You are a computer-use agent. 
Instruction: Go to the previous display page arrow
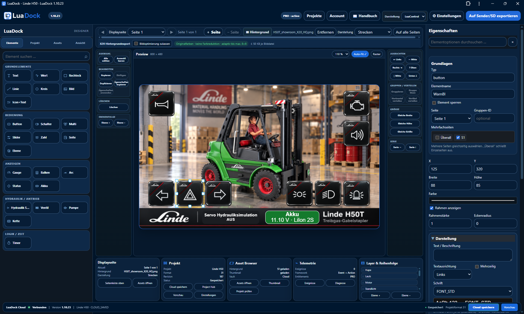(103, 32)
